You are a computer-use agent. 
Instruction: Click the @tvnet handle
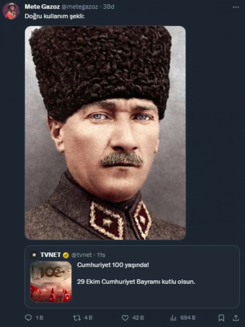(x=82, y=255)
